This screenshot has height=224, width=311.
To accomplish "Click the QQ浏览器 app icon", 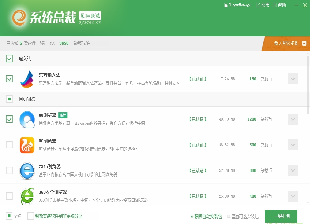I will (27, 120).
